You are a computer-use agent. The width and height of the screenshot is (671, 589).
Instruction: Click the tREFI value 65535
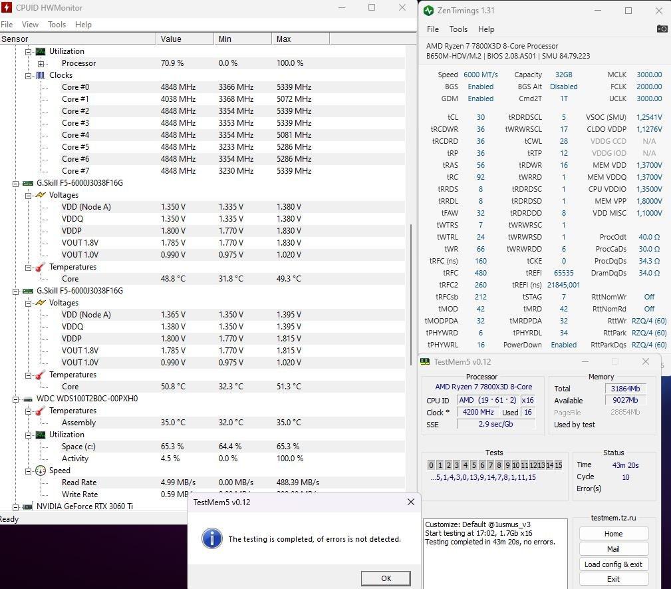tap(563, 273)
